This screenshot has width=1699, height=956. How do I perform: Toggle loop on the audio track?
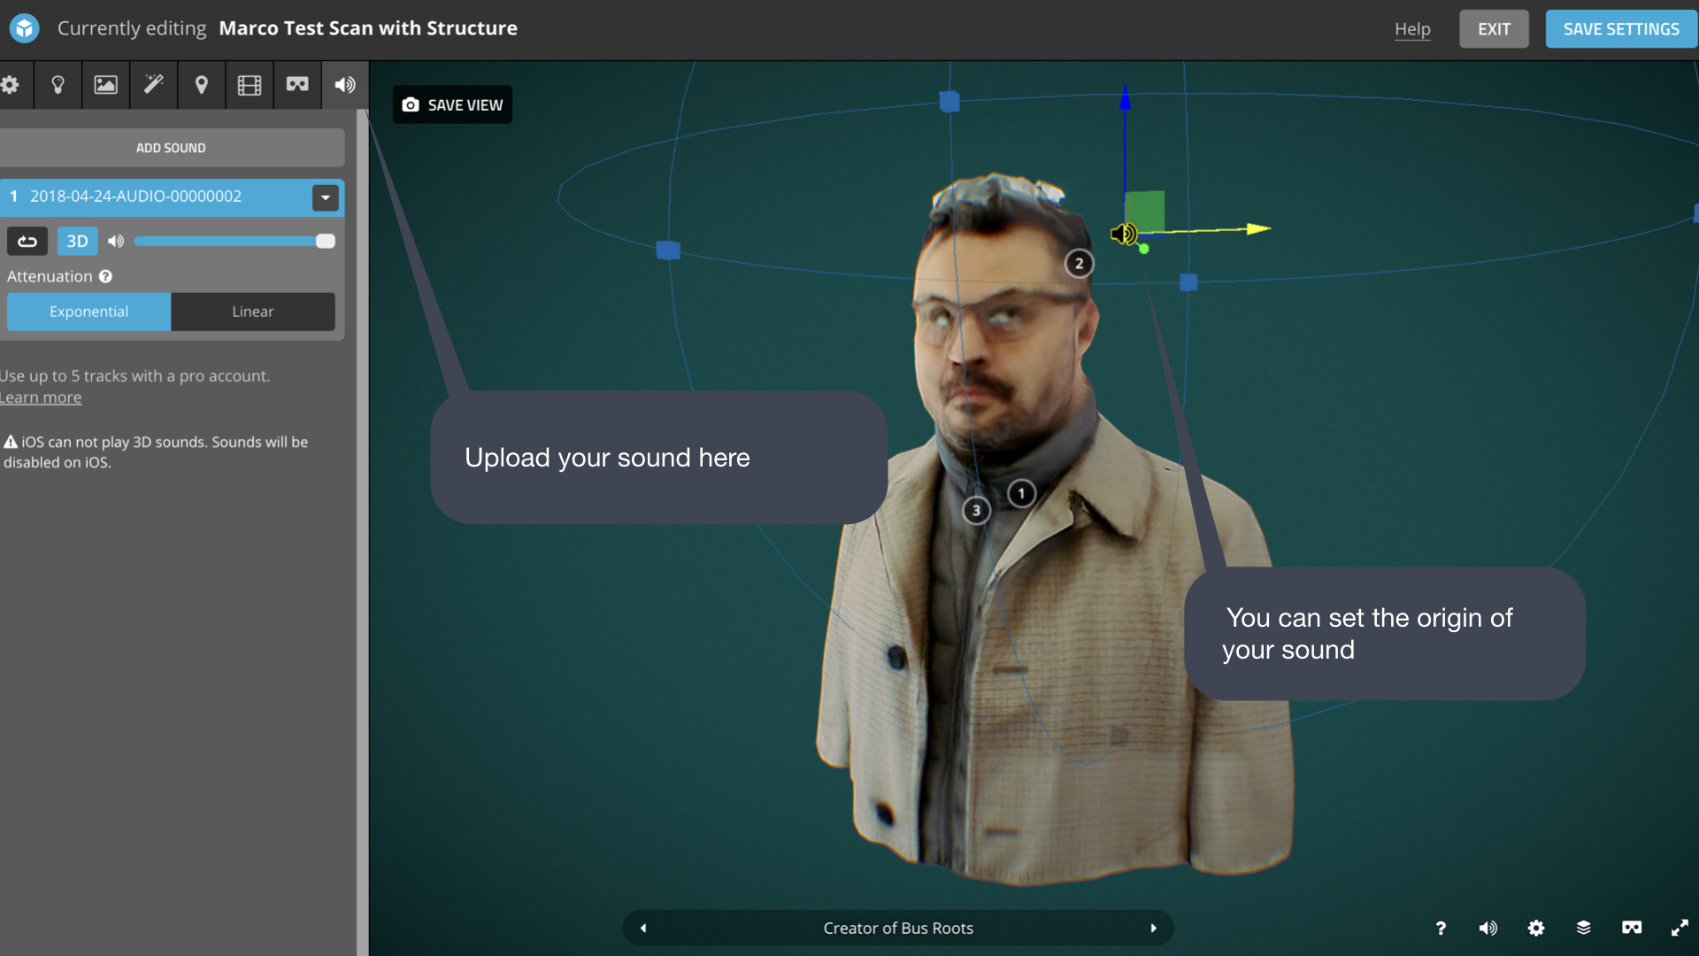point(27,241)
